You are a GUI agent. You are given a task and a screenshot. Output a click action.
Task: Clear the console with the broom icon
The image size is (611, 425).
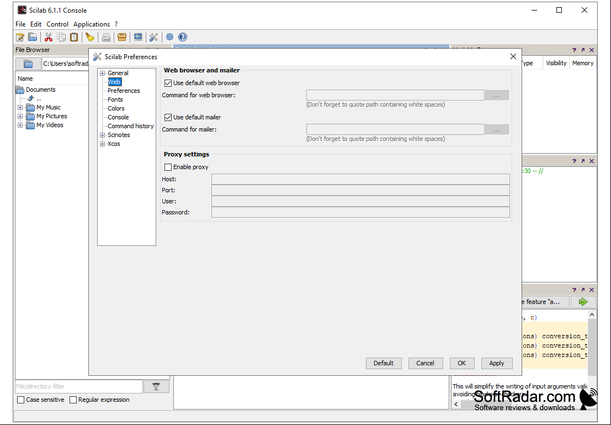click(x=90, y=37)
